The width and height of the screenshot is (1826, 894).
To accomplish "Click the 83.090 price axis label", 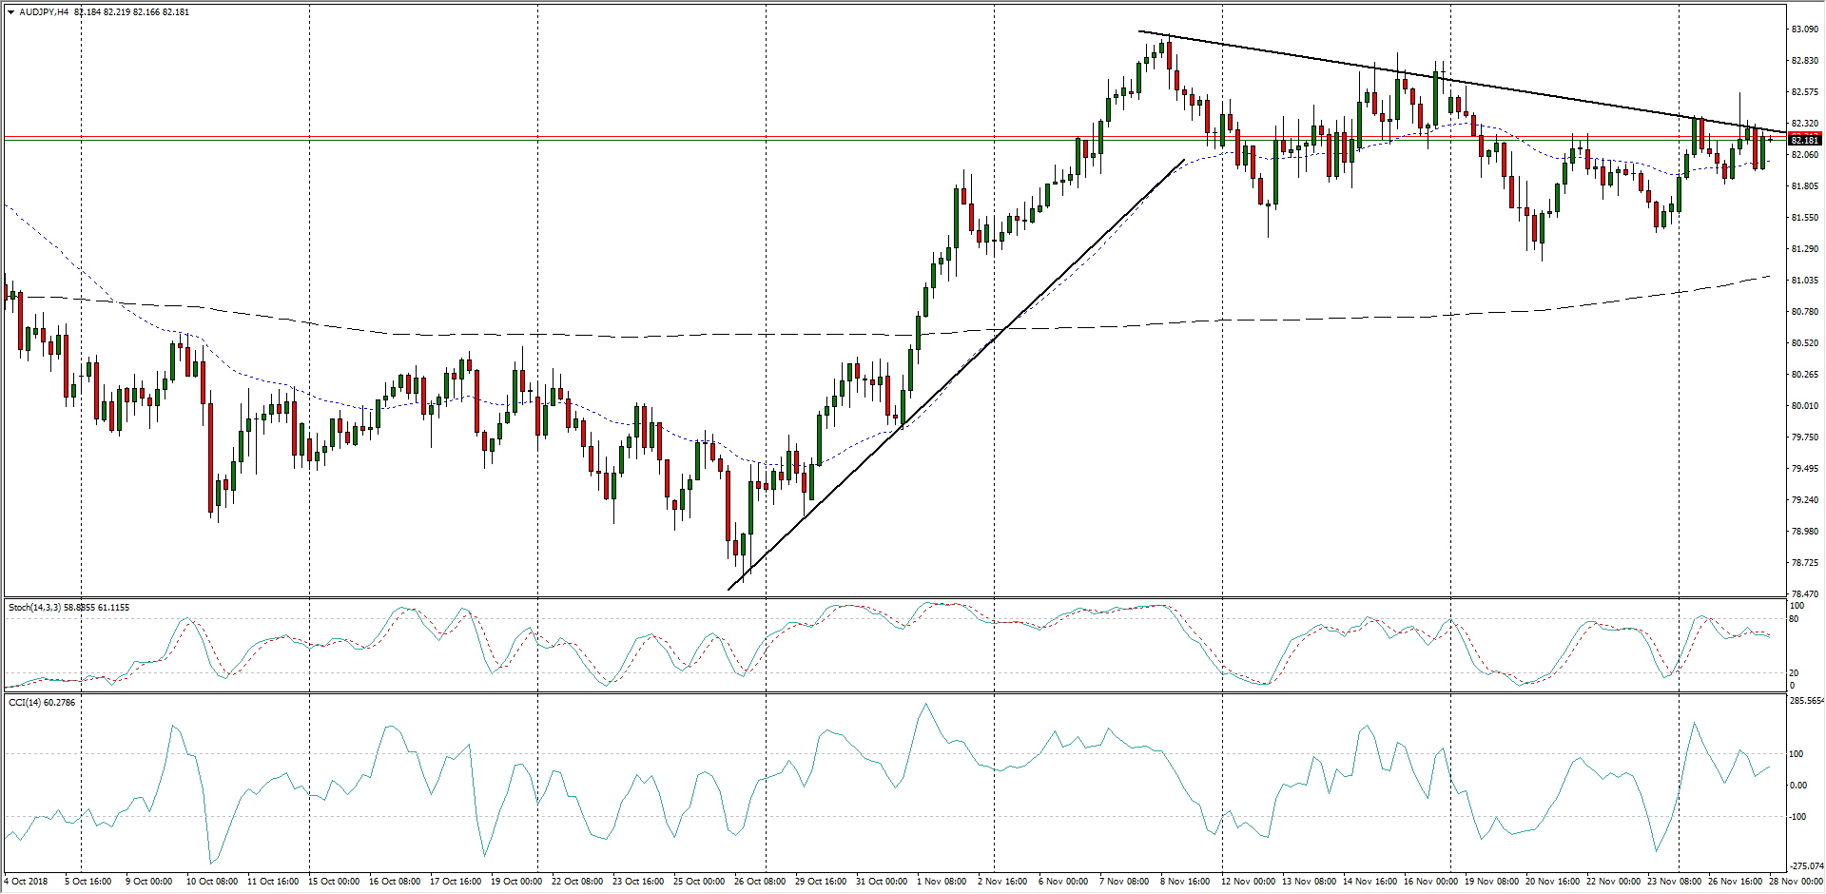I will point(1804,29).
